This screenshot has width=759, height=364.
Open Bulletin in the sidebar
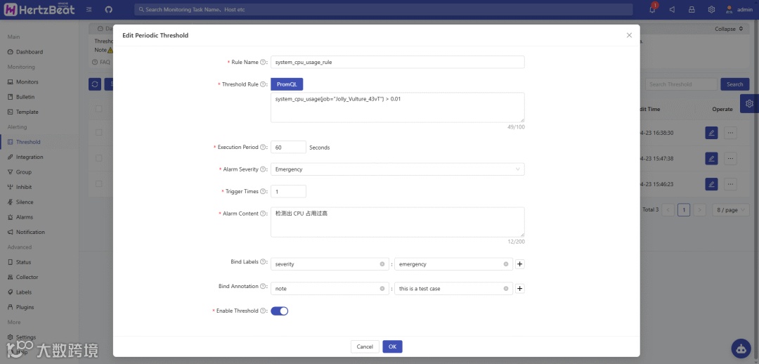tap(25, 97)
